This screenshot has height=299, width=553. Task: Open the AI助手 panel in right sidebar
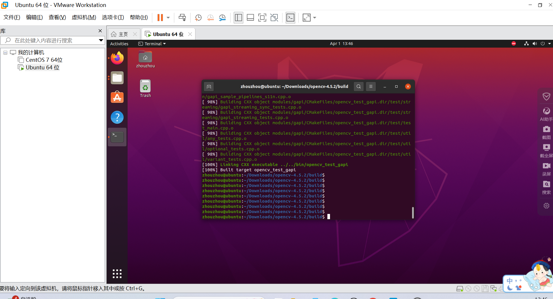(546, 114)
